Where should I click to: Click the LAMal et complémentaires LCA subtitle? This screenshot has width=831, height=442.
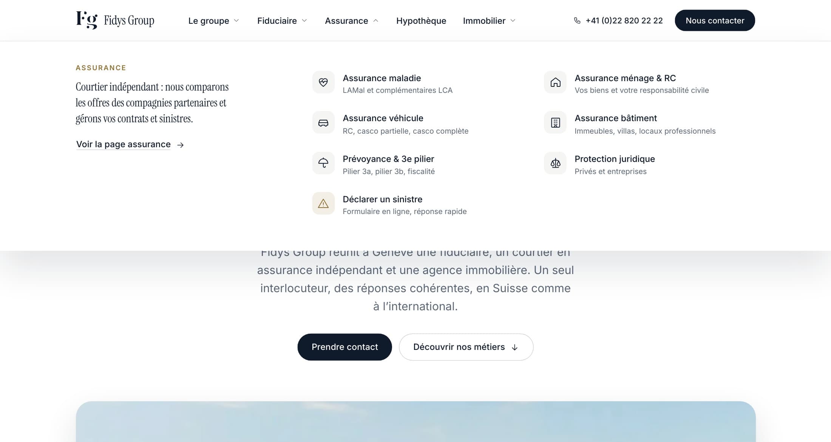click(397, 91)
